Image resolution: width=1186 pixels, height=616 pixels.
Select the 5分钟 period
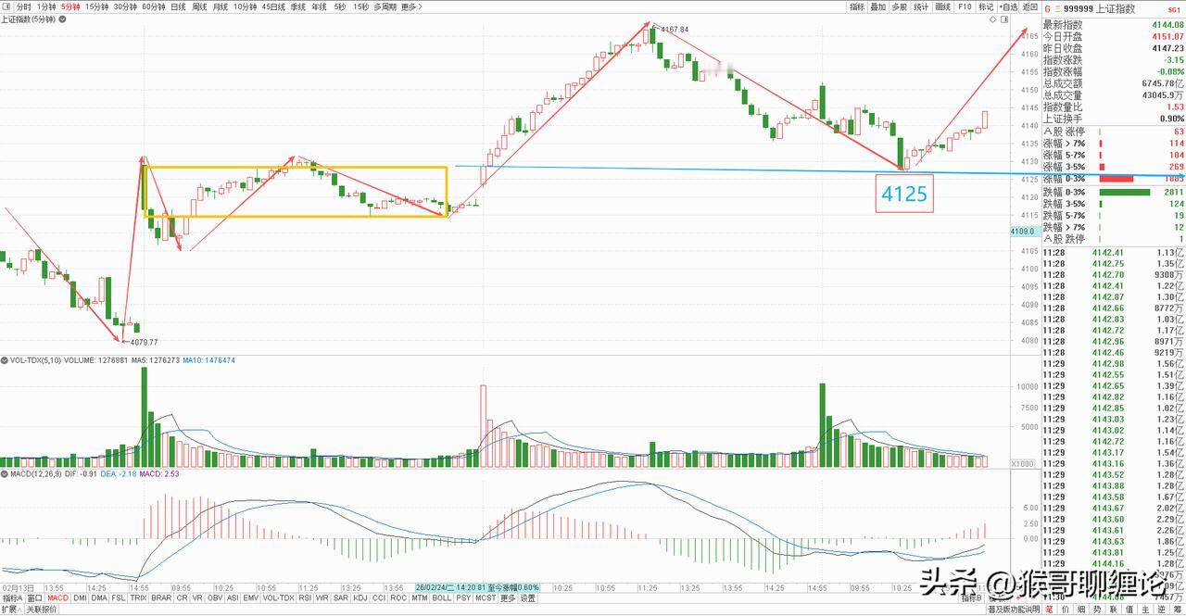70,6
